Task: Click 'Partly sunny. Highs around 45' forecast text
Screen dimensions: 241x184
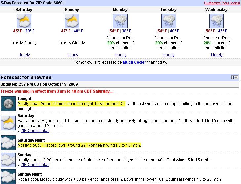Action: [125, 123]
